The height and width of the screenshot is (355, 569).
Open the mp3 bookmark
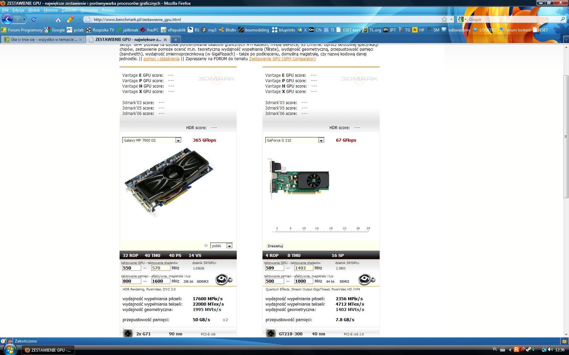pos(209,30)
